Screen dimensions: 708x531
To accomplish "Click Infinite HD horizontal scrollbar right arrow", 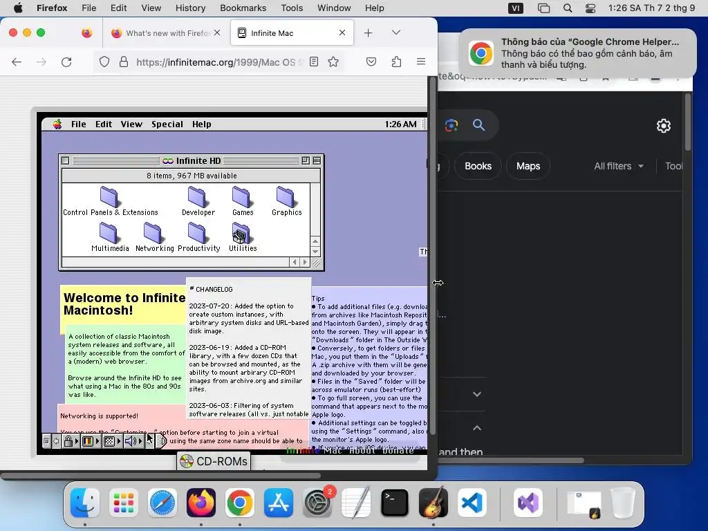I will click(x=305, y=262).
